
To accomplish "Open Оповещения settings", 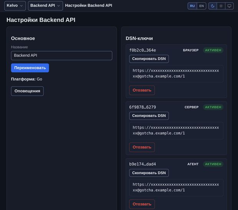I will click(27, 91).
